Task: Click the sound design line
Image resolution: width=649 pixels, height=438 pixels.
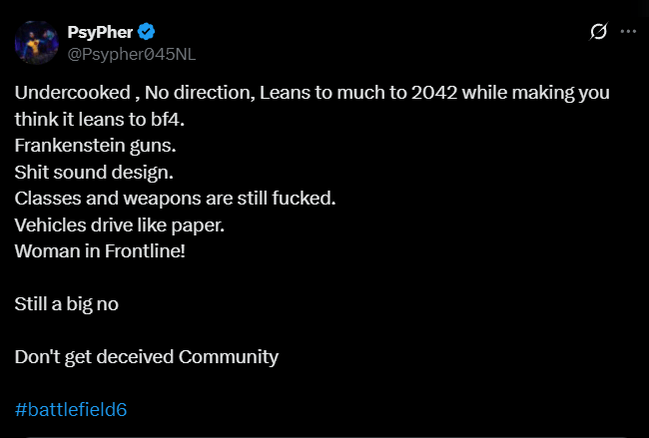Action: pyautogui.click(x=94, y=172)
